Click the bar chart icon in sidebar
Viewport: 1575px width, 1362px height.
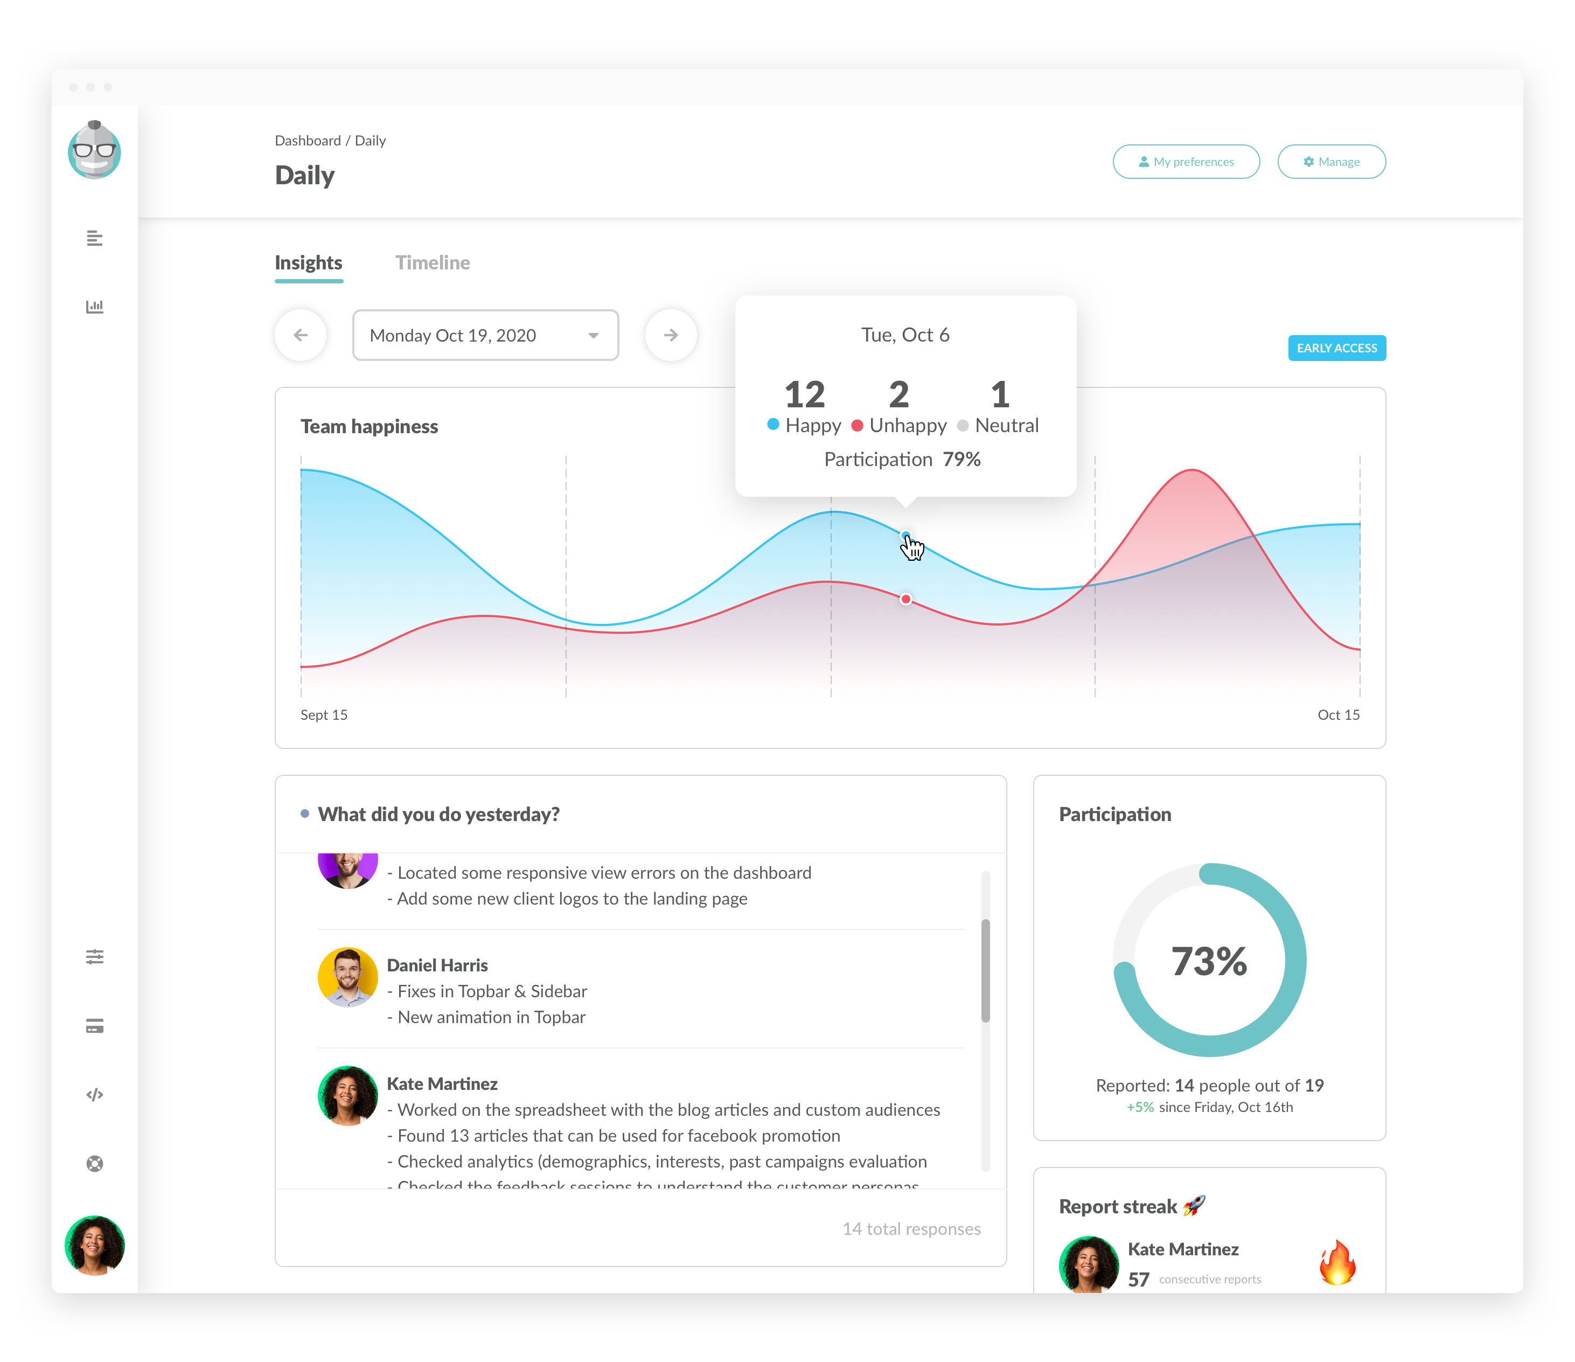pos(94,305)
